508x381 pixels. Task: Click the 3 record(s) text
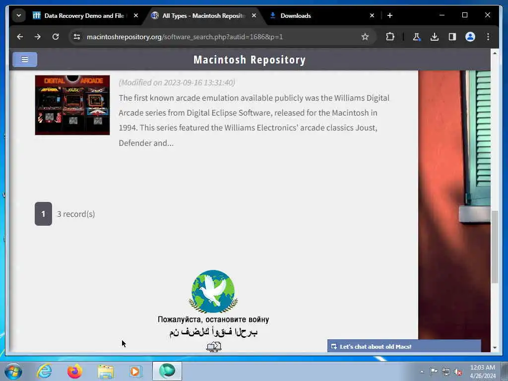76,214
